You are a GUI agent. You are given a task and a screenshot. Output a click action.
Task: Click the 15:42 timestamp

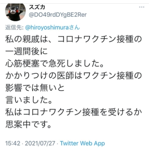pos(13,143)
